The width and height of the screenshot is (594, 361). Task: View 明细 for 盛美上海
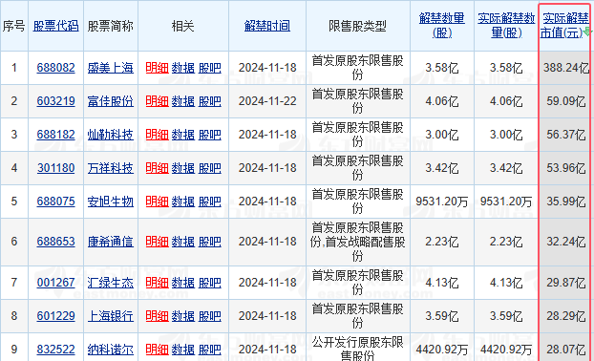point(157,68)
